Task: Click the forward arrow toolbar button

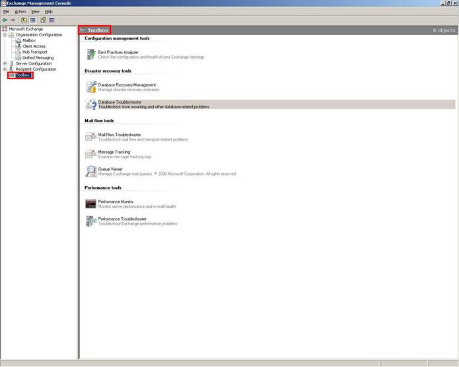Action: click(13, 20)
